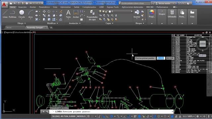Image resolution: width=212 pixels, height=119 pixels.
Task: Open the Círculo options dropdown arrow
Action: click(x=22, y=19)
